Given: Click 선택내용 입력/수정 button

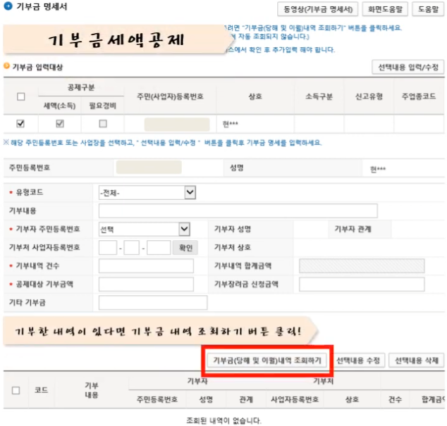Looking at the screenshot, I should tap(408, 67).
